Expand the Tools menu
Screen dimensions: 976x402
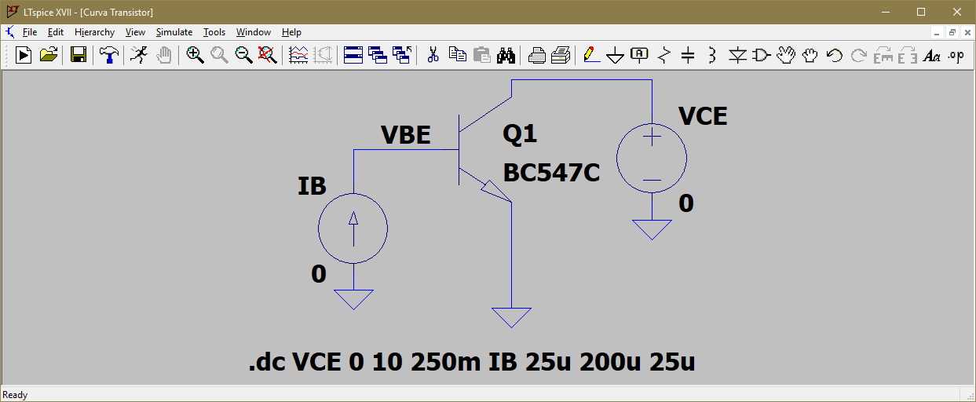[214, 32]
